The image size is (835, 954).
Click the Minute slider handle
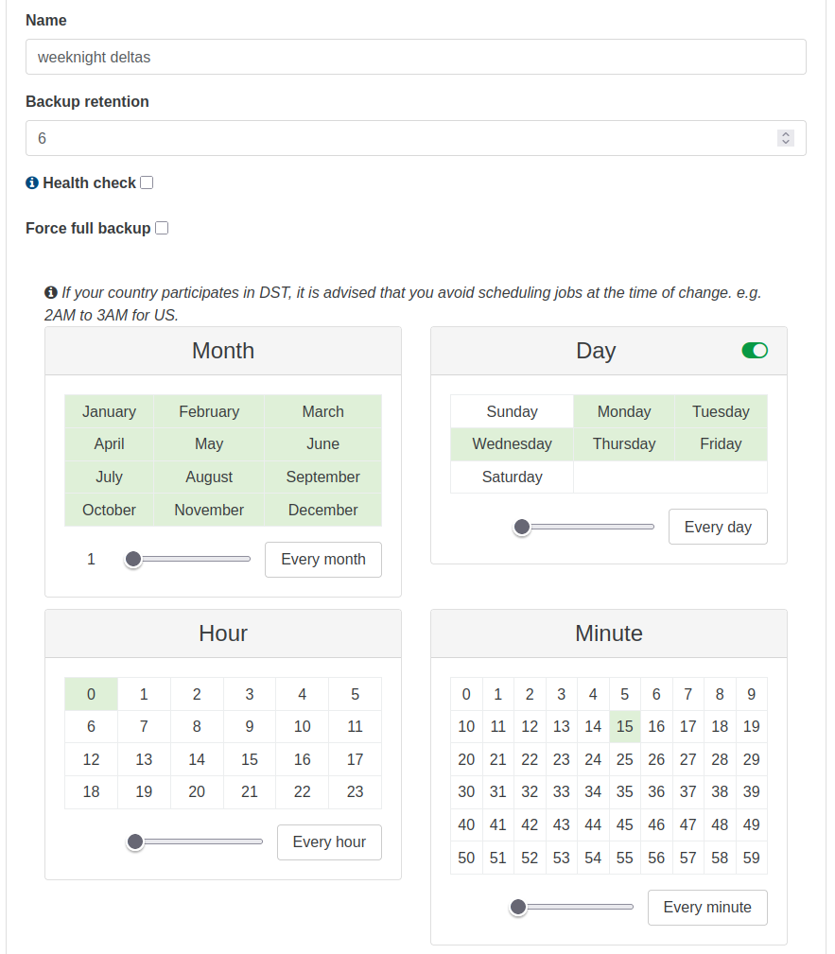(x=517, y=908)
